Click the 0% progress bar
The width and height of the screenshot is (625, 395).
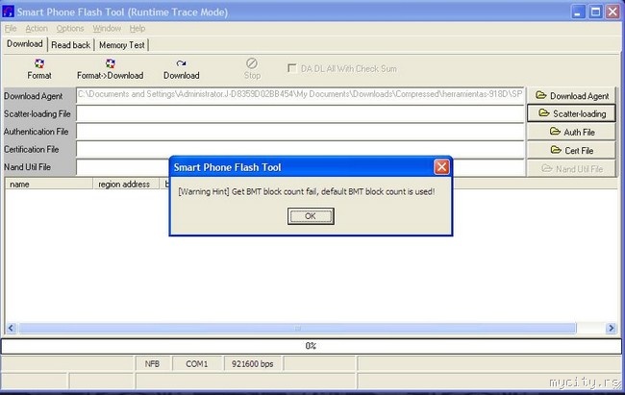pos(311,346)
